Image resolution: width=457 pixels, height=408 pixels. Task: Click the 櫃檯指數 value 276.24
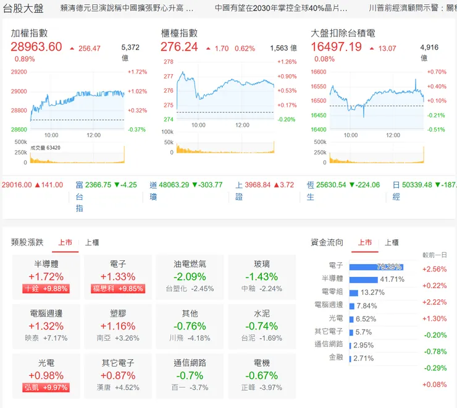click(x=179, y=47)
